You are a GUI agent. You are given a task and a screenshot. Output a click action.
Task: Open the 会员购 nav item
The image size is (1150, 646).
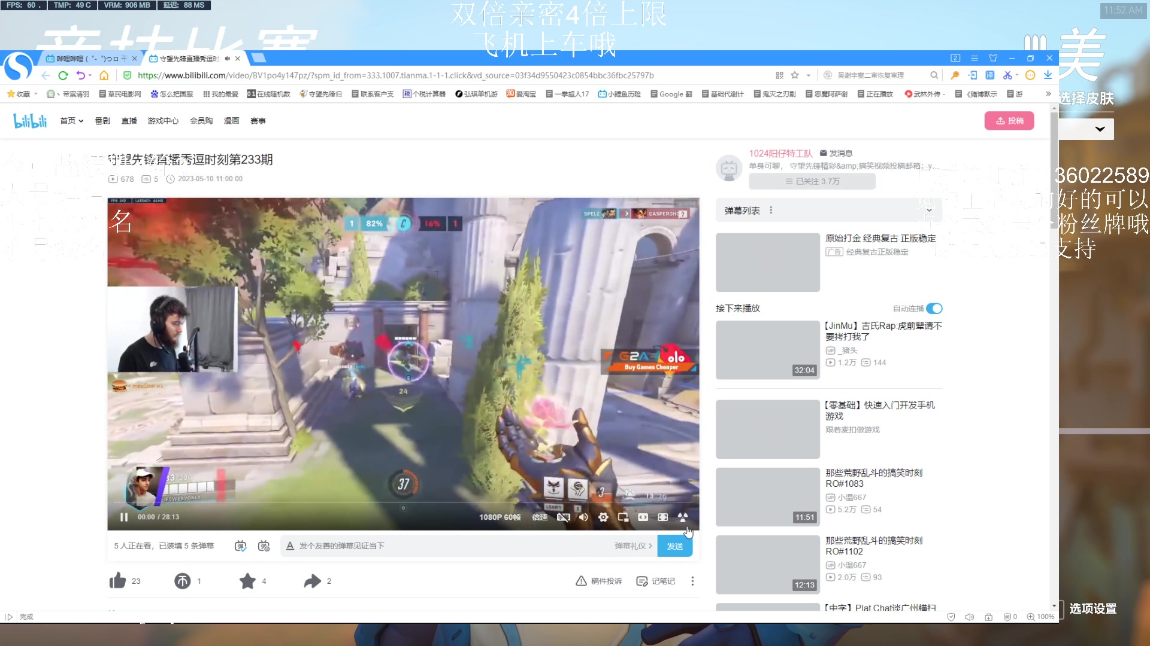[x=201, y=121]
